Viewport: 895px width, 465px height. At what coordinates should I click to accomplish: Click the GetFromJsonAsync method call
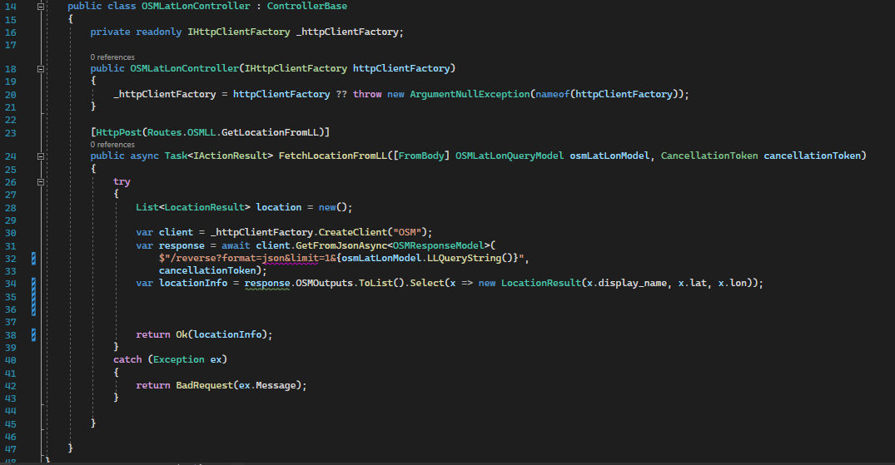point(341,245)
